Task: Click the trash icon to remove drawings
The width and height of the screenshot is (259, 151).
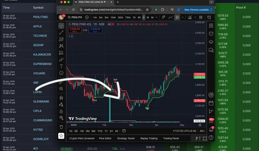Action: tap(61, 127)
